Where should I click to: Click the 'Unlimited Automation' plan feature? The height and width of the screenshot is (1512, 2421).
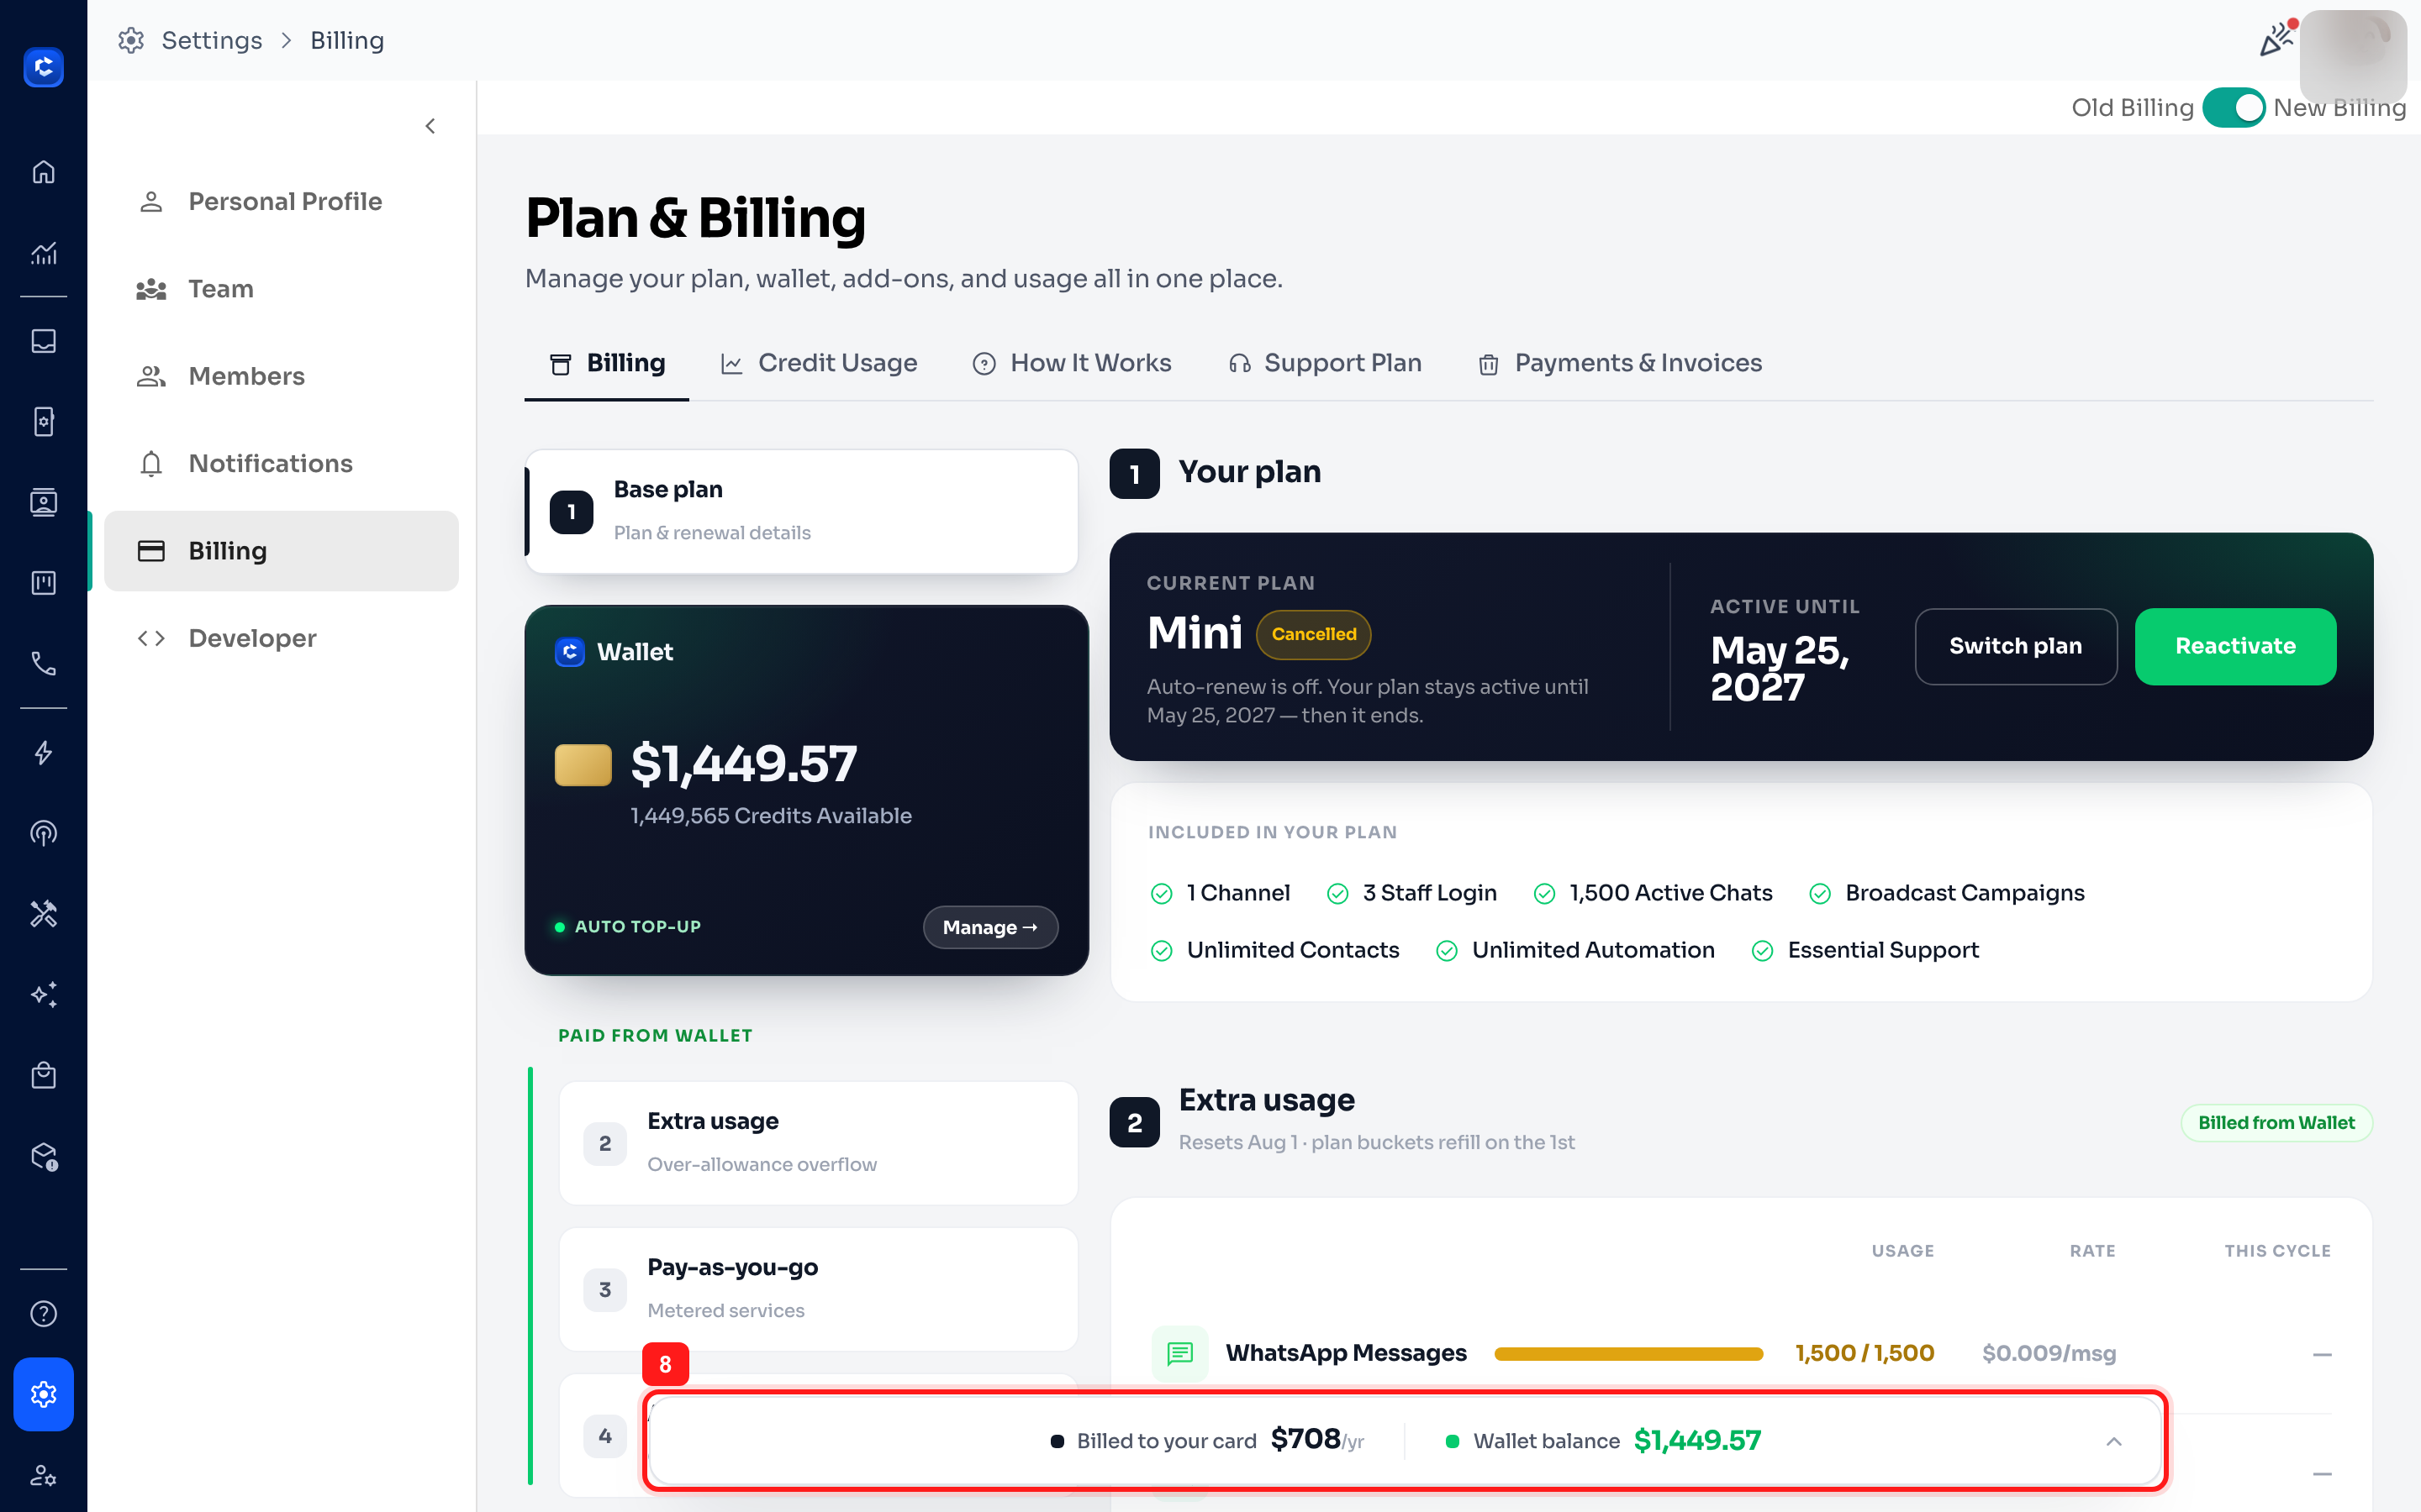[x=1574, y=950]
